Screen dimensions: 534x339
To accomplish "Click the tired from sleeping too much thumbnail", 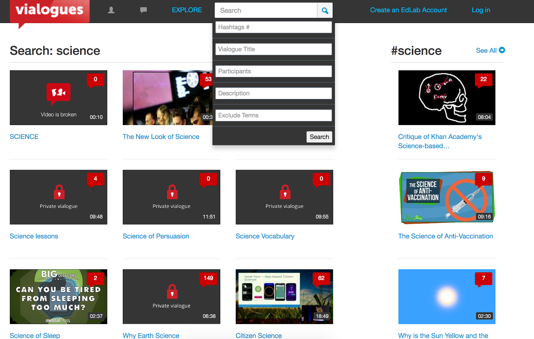I will tap(58, 296).
